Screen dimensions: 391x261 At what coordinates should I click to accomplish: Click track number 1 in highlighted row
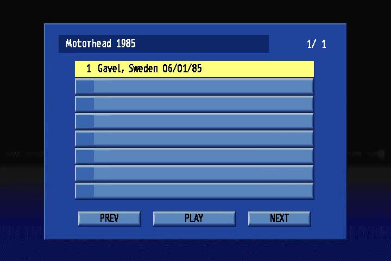click(89, 69)
